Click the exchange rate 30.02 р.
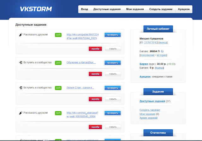Viewport: 202px width, 141px height. [x=161, y=64]
